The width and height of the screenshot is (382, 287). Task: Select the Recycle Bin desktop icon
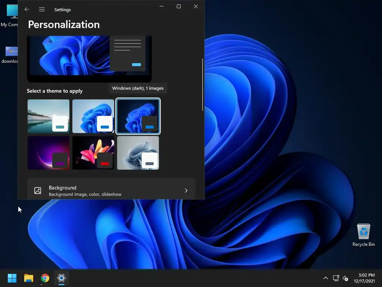pos(363,235)
